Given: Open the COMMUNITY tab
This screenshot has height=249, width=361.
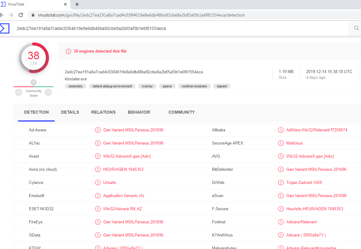Looking at the screenshot, I should 182,112.
